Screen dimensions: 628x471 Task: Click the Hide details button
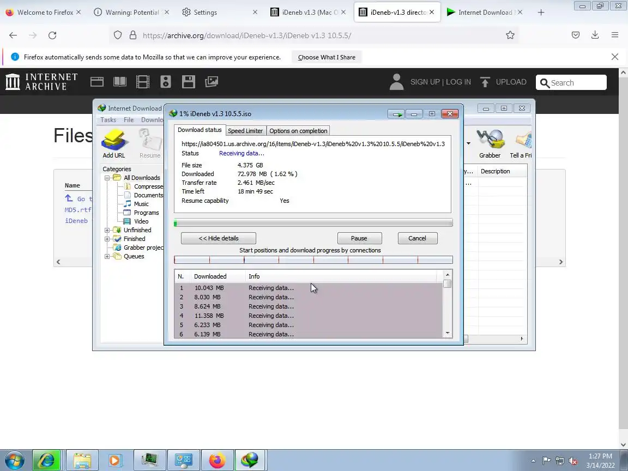coord(218,238)
